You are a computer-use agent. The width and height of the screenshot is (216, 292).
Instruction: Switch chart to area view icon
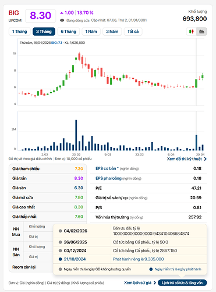click(x=201, y=32)
